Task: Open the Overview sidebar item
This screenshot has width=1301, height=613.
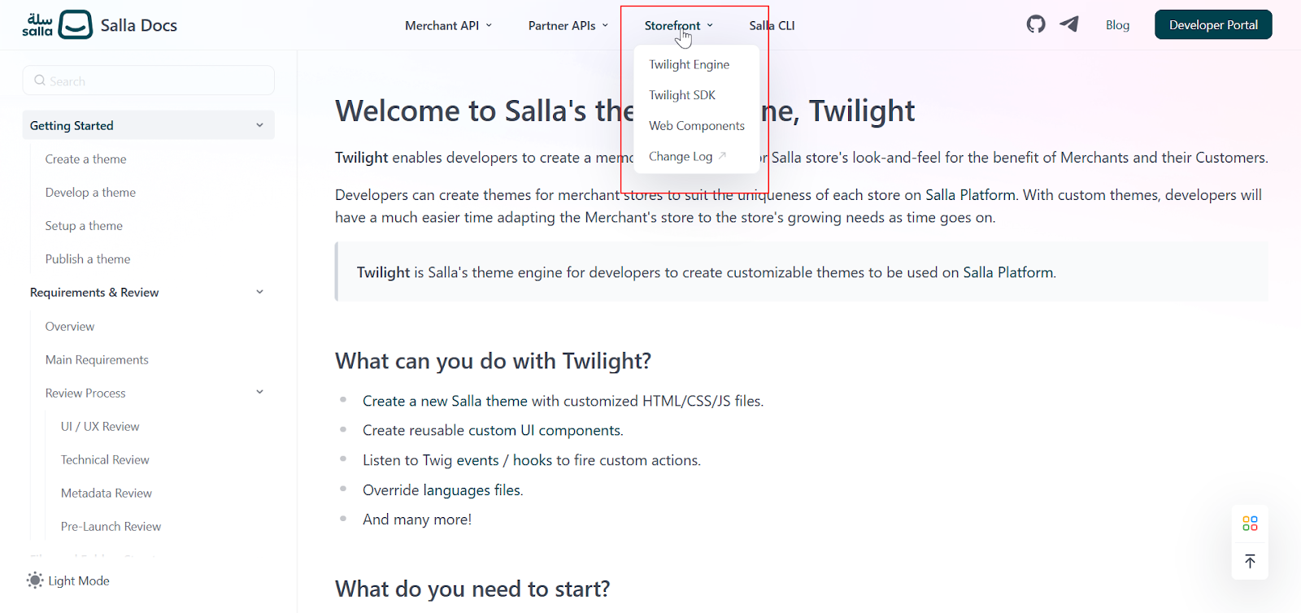Action: point(70,327)
